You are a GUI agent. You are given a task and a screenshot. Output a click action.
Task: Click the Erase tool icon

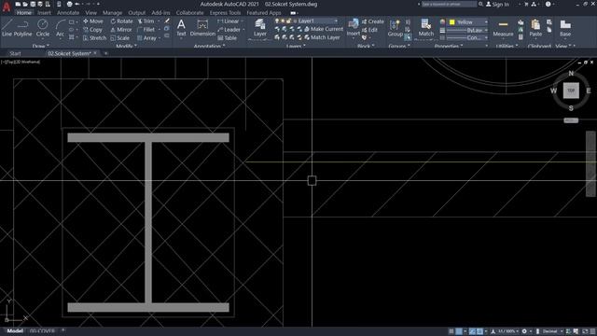click(167, 21)
